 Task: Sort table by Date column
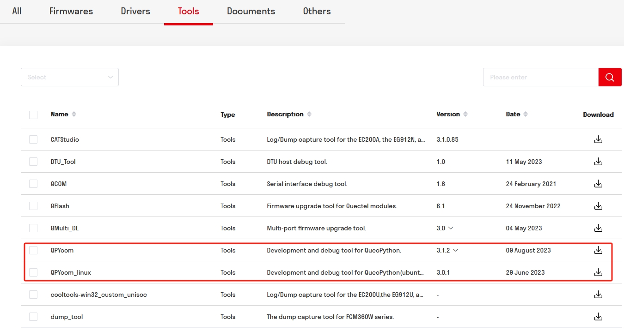coord(526,114)
